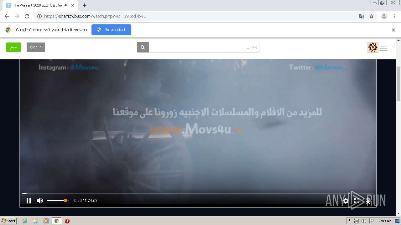Click the green register button
This screenshot has width=401, height=225.
pos(13,47)
